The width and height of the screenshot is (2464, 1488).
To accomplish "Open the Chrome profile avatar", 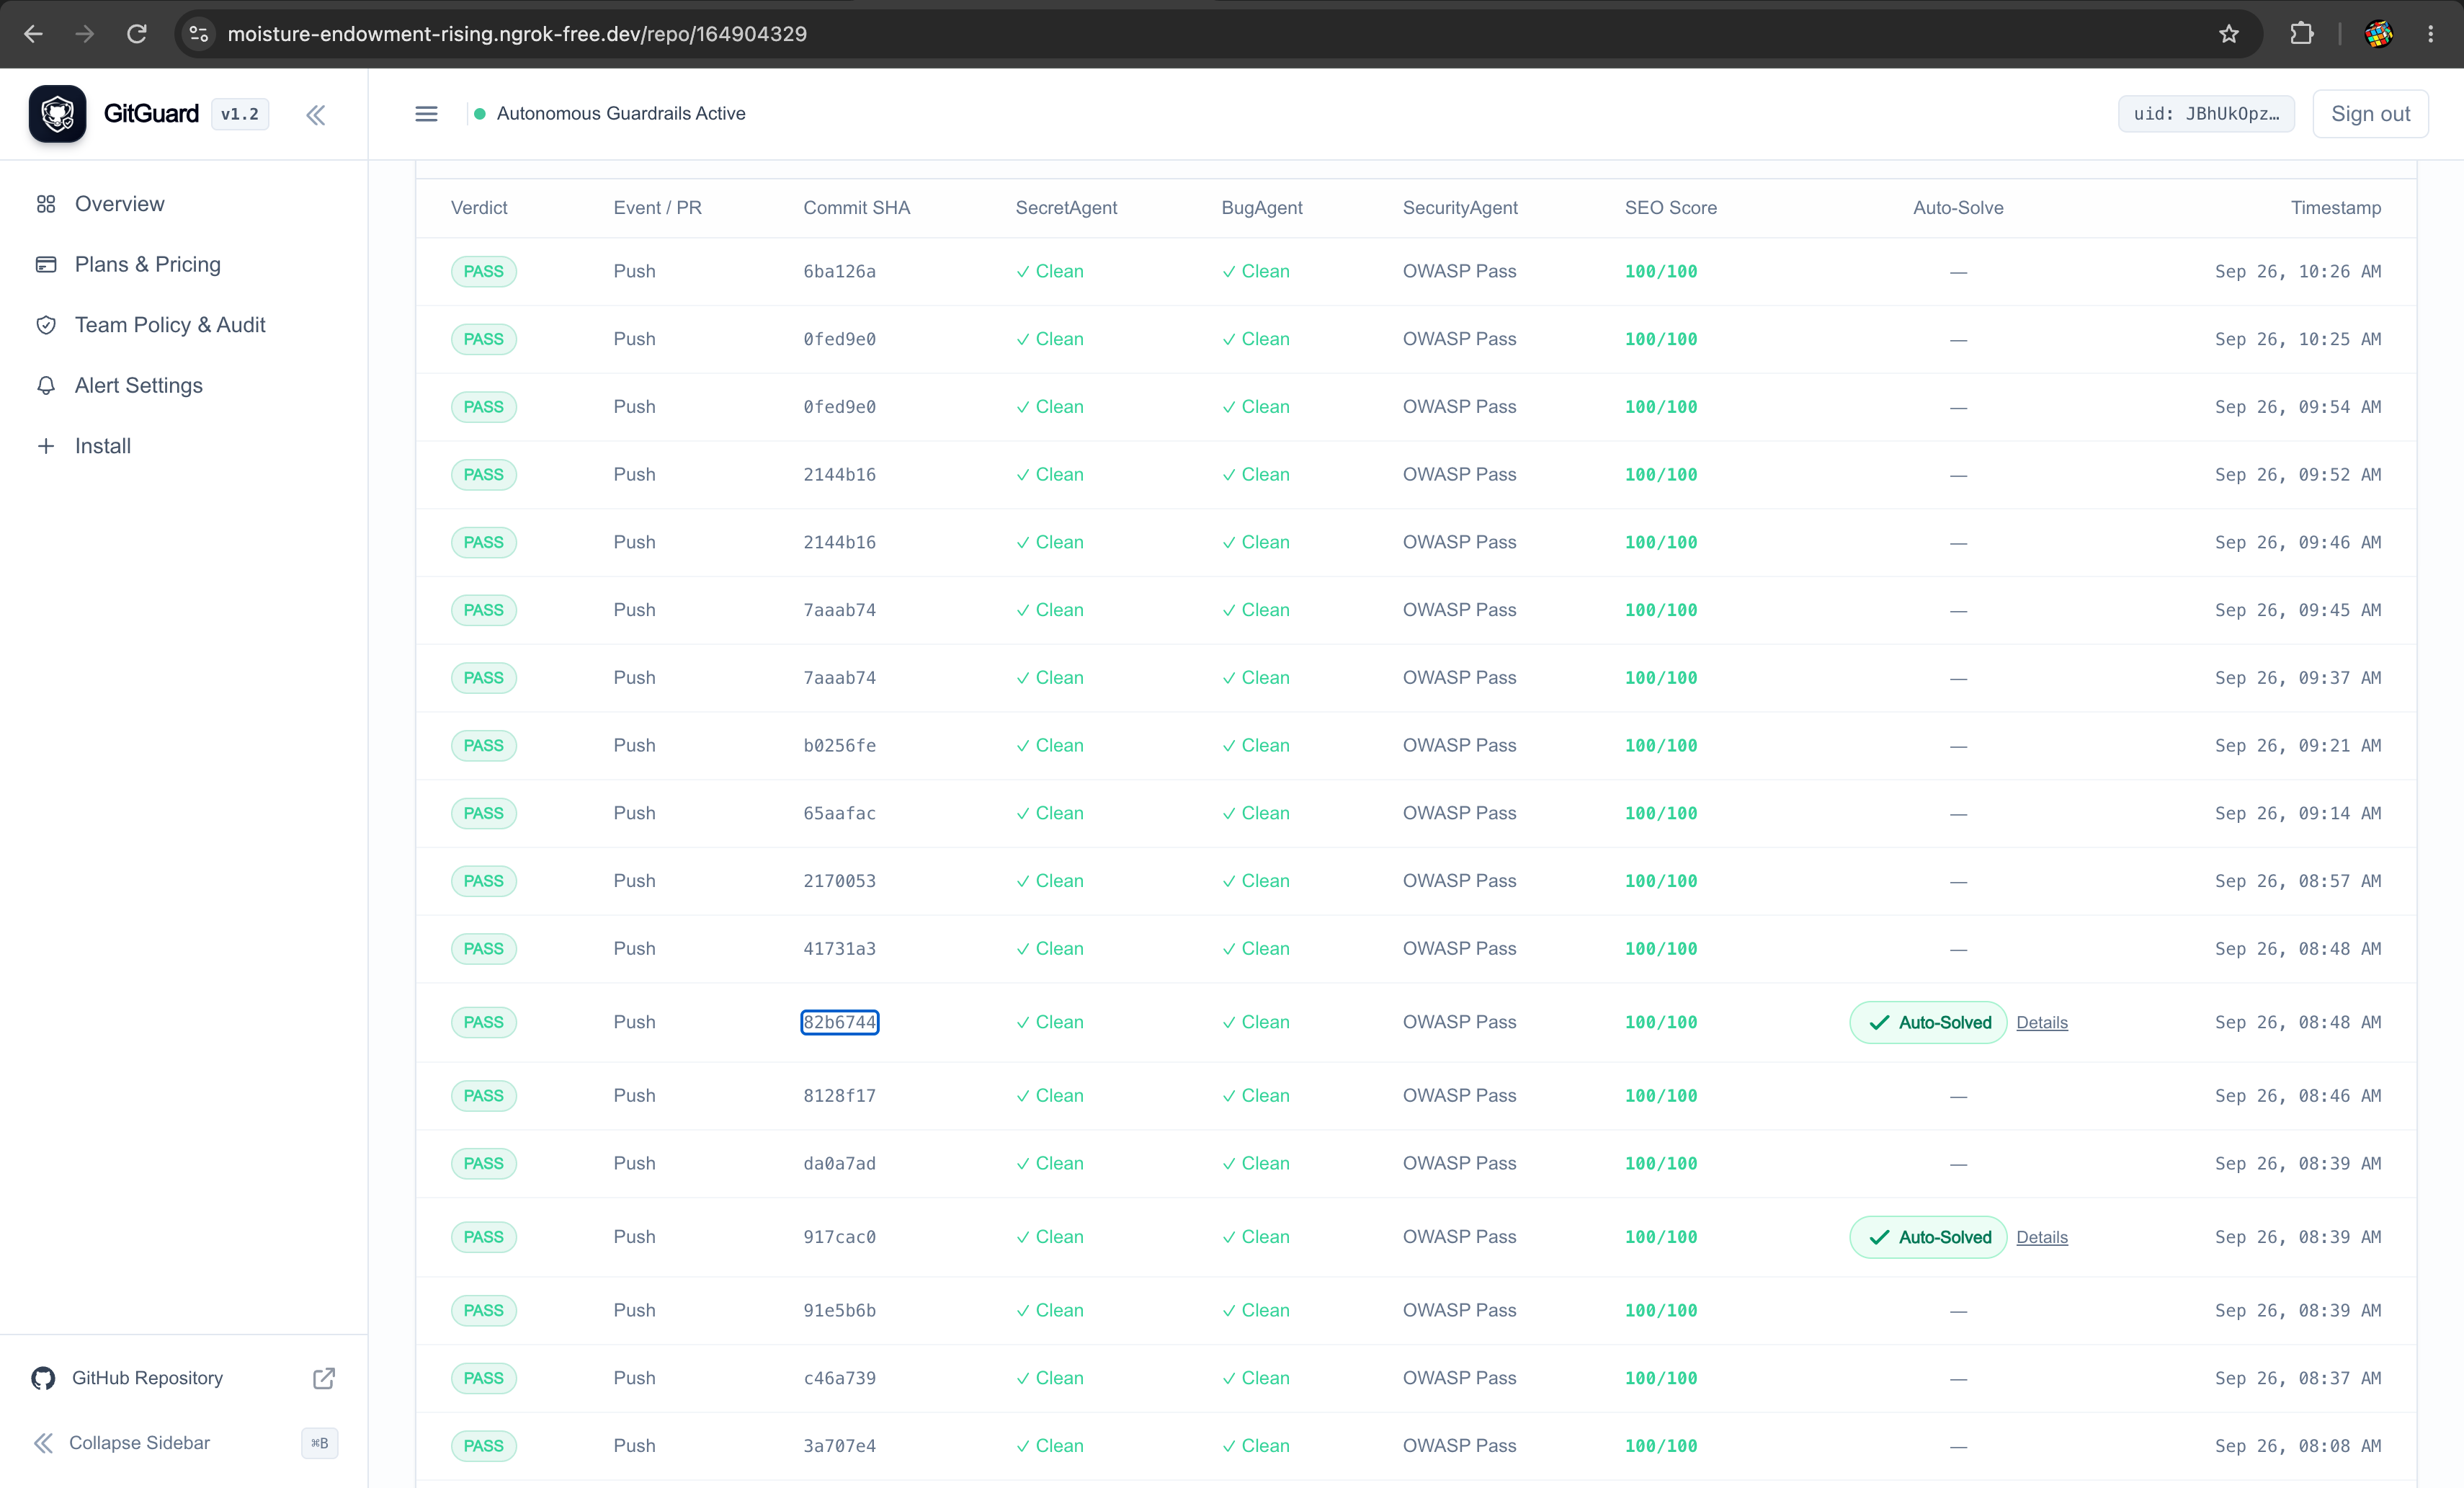I will click(x=2378, y=34).
